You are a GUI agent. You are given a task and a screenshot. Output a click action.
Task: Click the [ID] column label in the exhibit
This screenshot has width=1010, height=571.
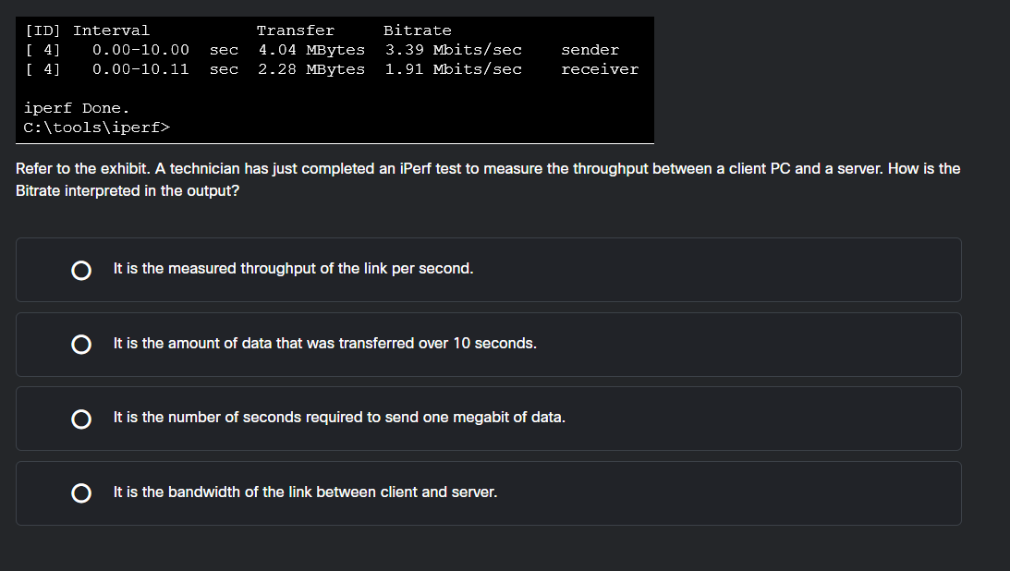[40, 30]
